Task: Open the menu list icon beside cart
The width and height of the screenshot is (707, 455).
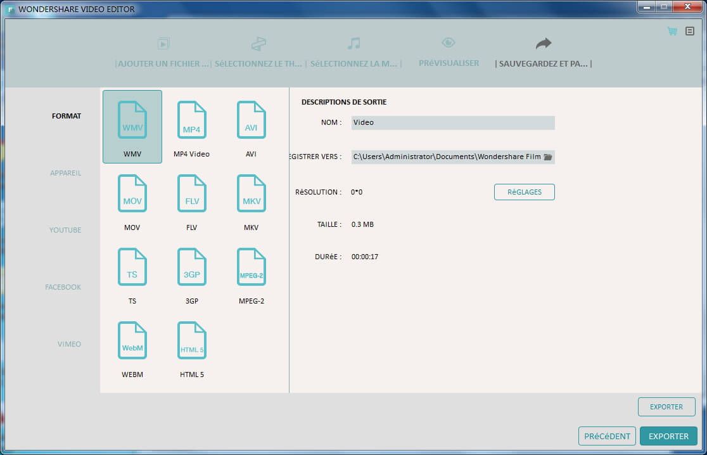Action: [690, 31]
